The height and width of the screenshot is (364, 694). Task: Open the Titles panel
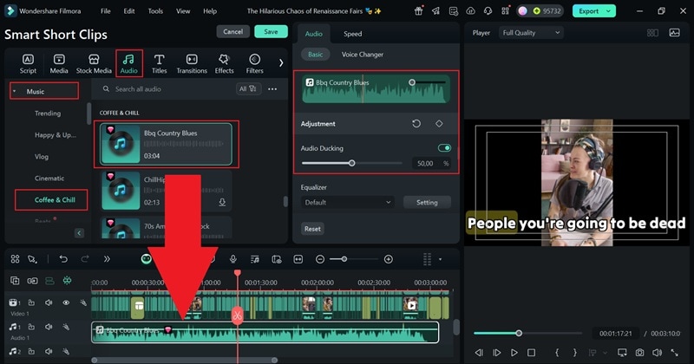tap(159, 63)
